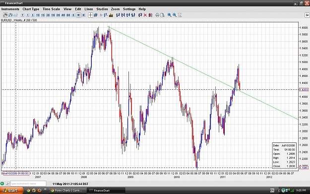Image resolution: width=310 pixels, height=194 pixels.
Task: Open the Help menu
Action: [x=142, y=9]
